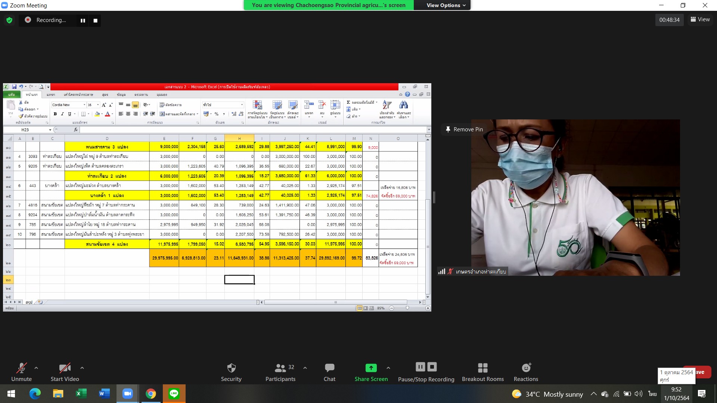
Task: Open the Participants panel
Action: click(x=280, y=372)
